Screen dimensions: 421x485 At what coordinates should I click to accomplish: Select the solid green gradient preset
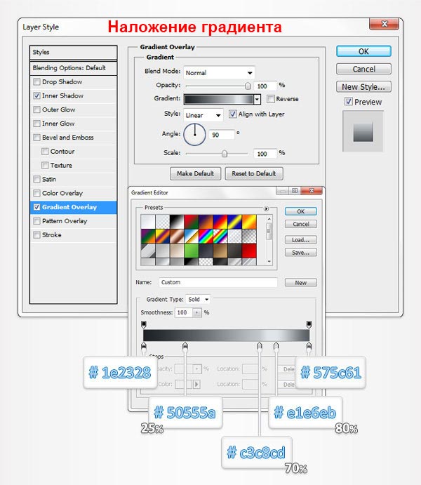click(192, 251)
